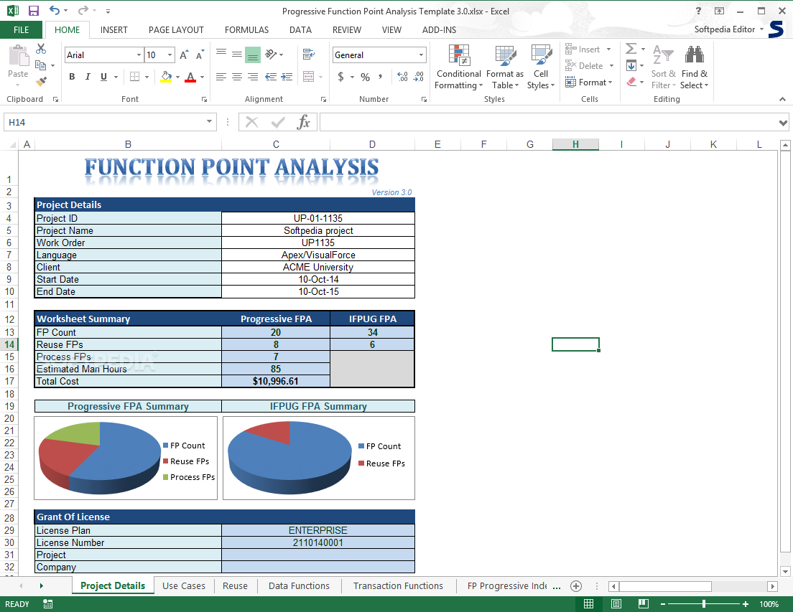
Task: Apply yellow Fill Color swatch
Action: pyautogui.click(x=166, y=77)
